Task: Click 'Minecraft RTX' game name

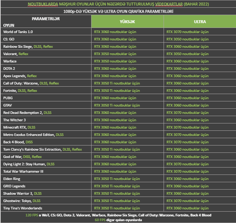Action: coord(15,127)
